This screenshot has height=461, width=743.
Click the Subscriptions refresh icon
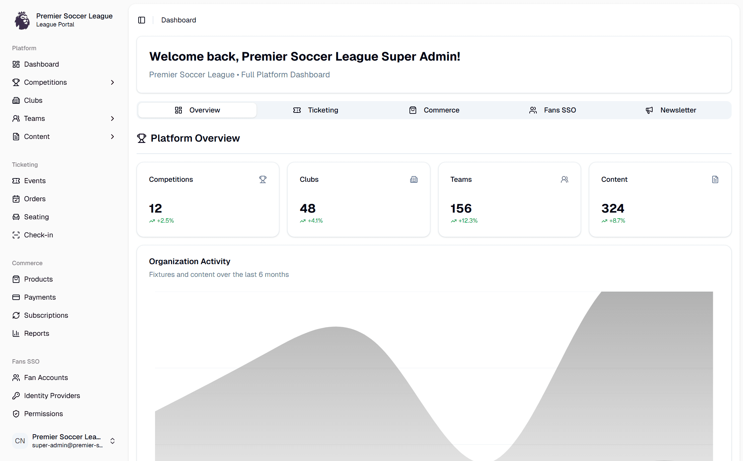[x=16, y=315]
